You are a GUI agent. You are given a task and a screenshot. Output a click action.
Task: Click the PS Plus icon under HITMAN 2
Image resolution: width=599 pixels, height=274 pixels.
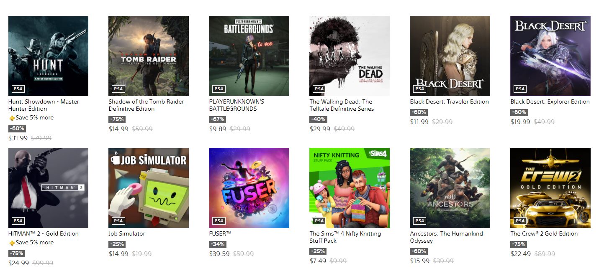point(12,243)
